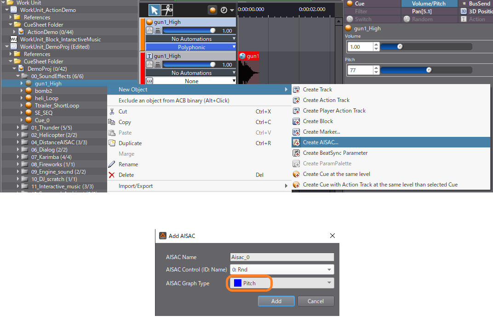The image size is (493, 333).
Task: Select the 09_Engine_sound folder
Action: (58, 171)
